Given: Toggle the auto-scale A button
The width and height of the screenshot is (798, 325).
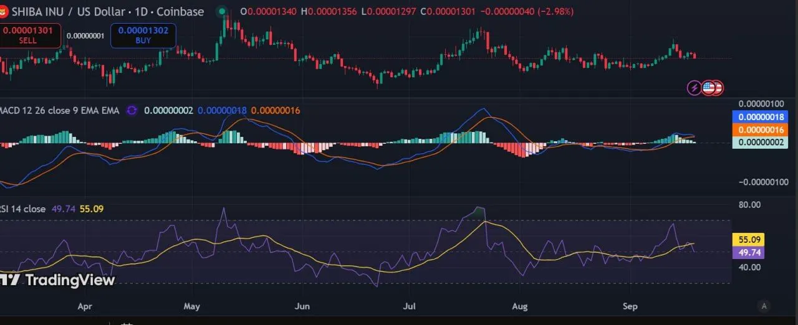Looking at the screenshot, I should click(764, 306).
